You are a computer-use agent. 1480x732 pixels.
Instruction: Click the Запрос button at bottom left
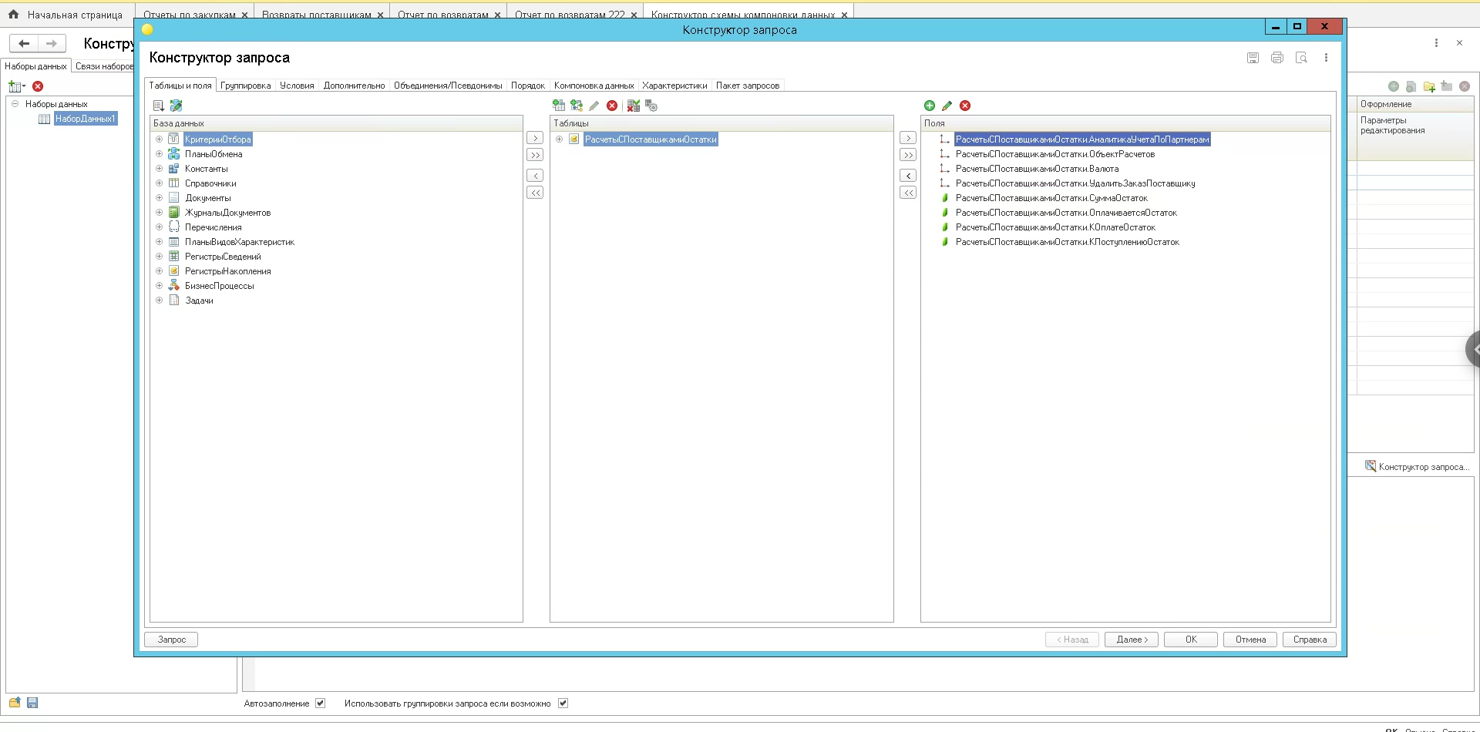[x=171, y=640]
